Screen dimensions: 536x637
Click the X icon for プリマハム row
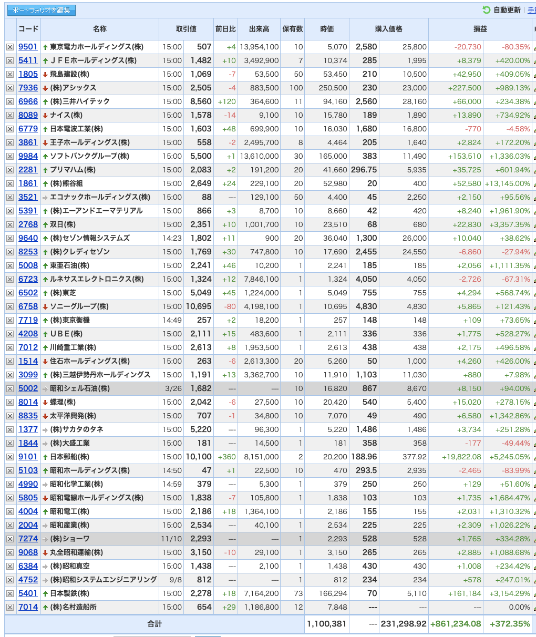(10, 170)
